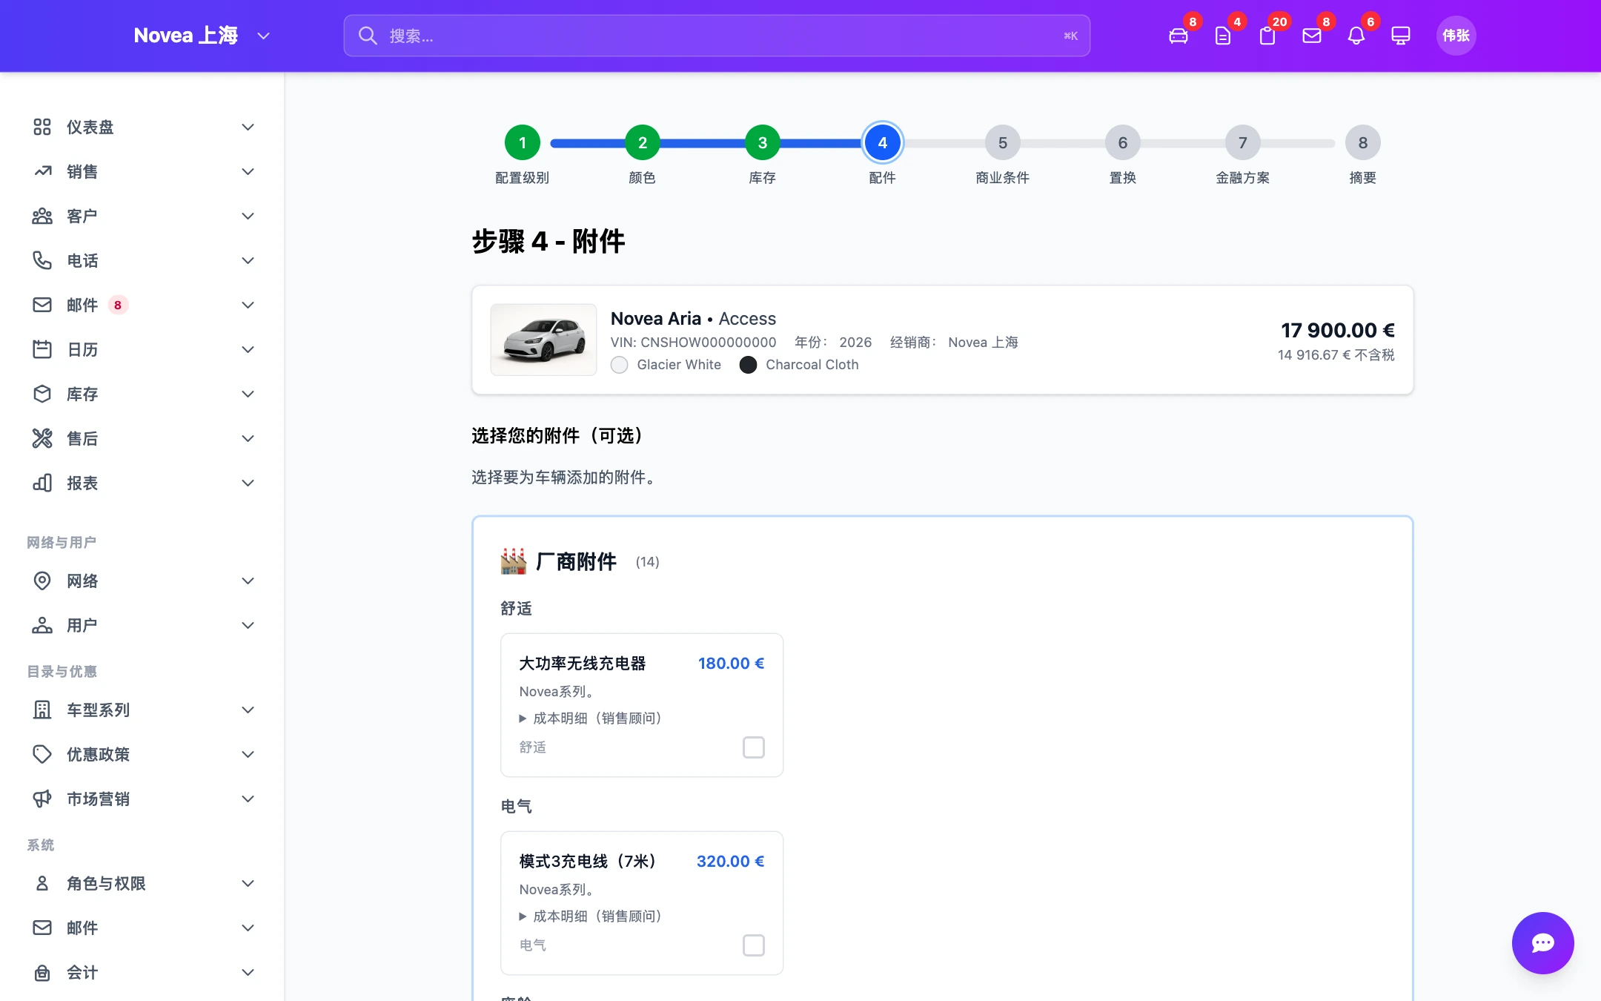
Task: Click the 市场营销 megaphone icon
Action: point(42,799)
